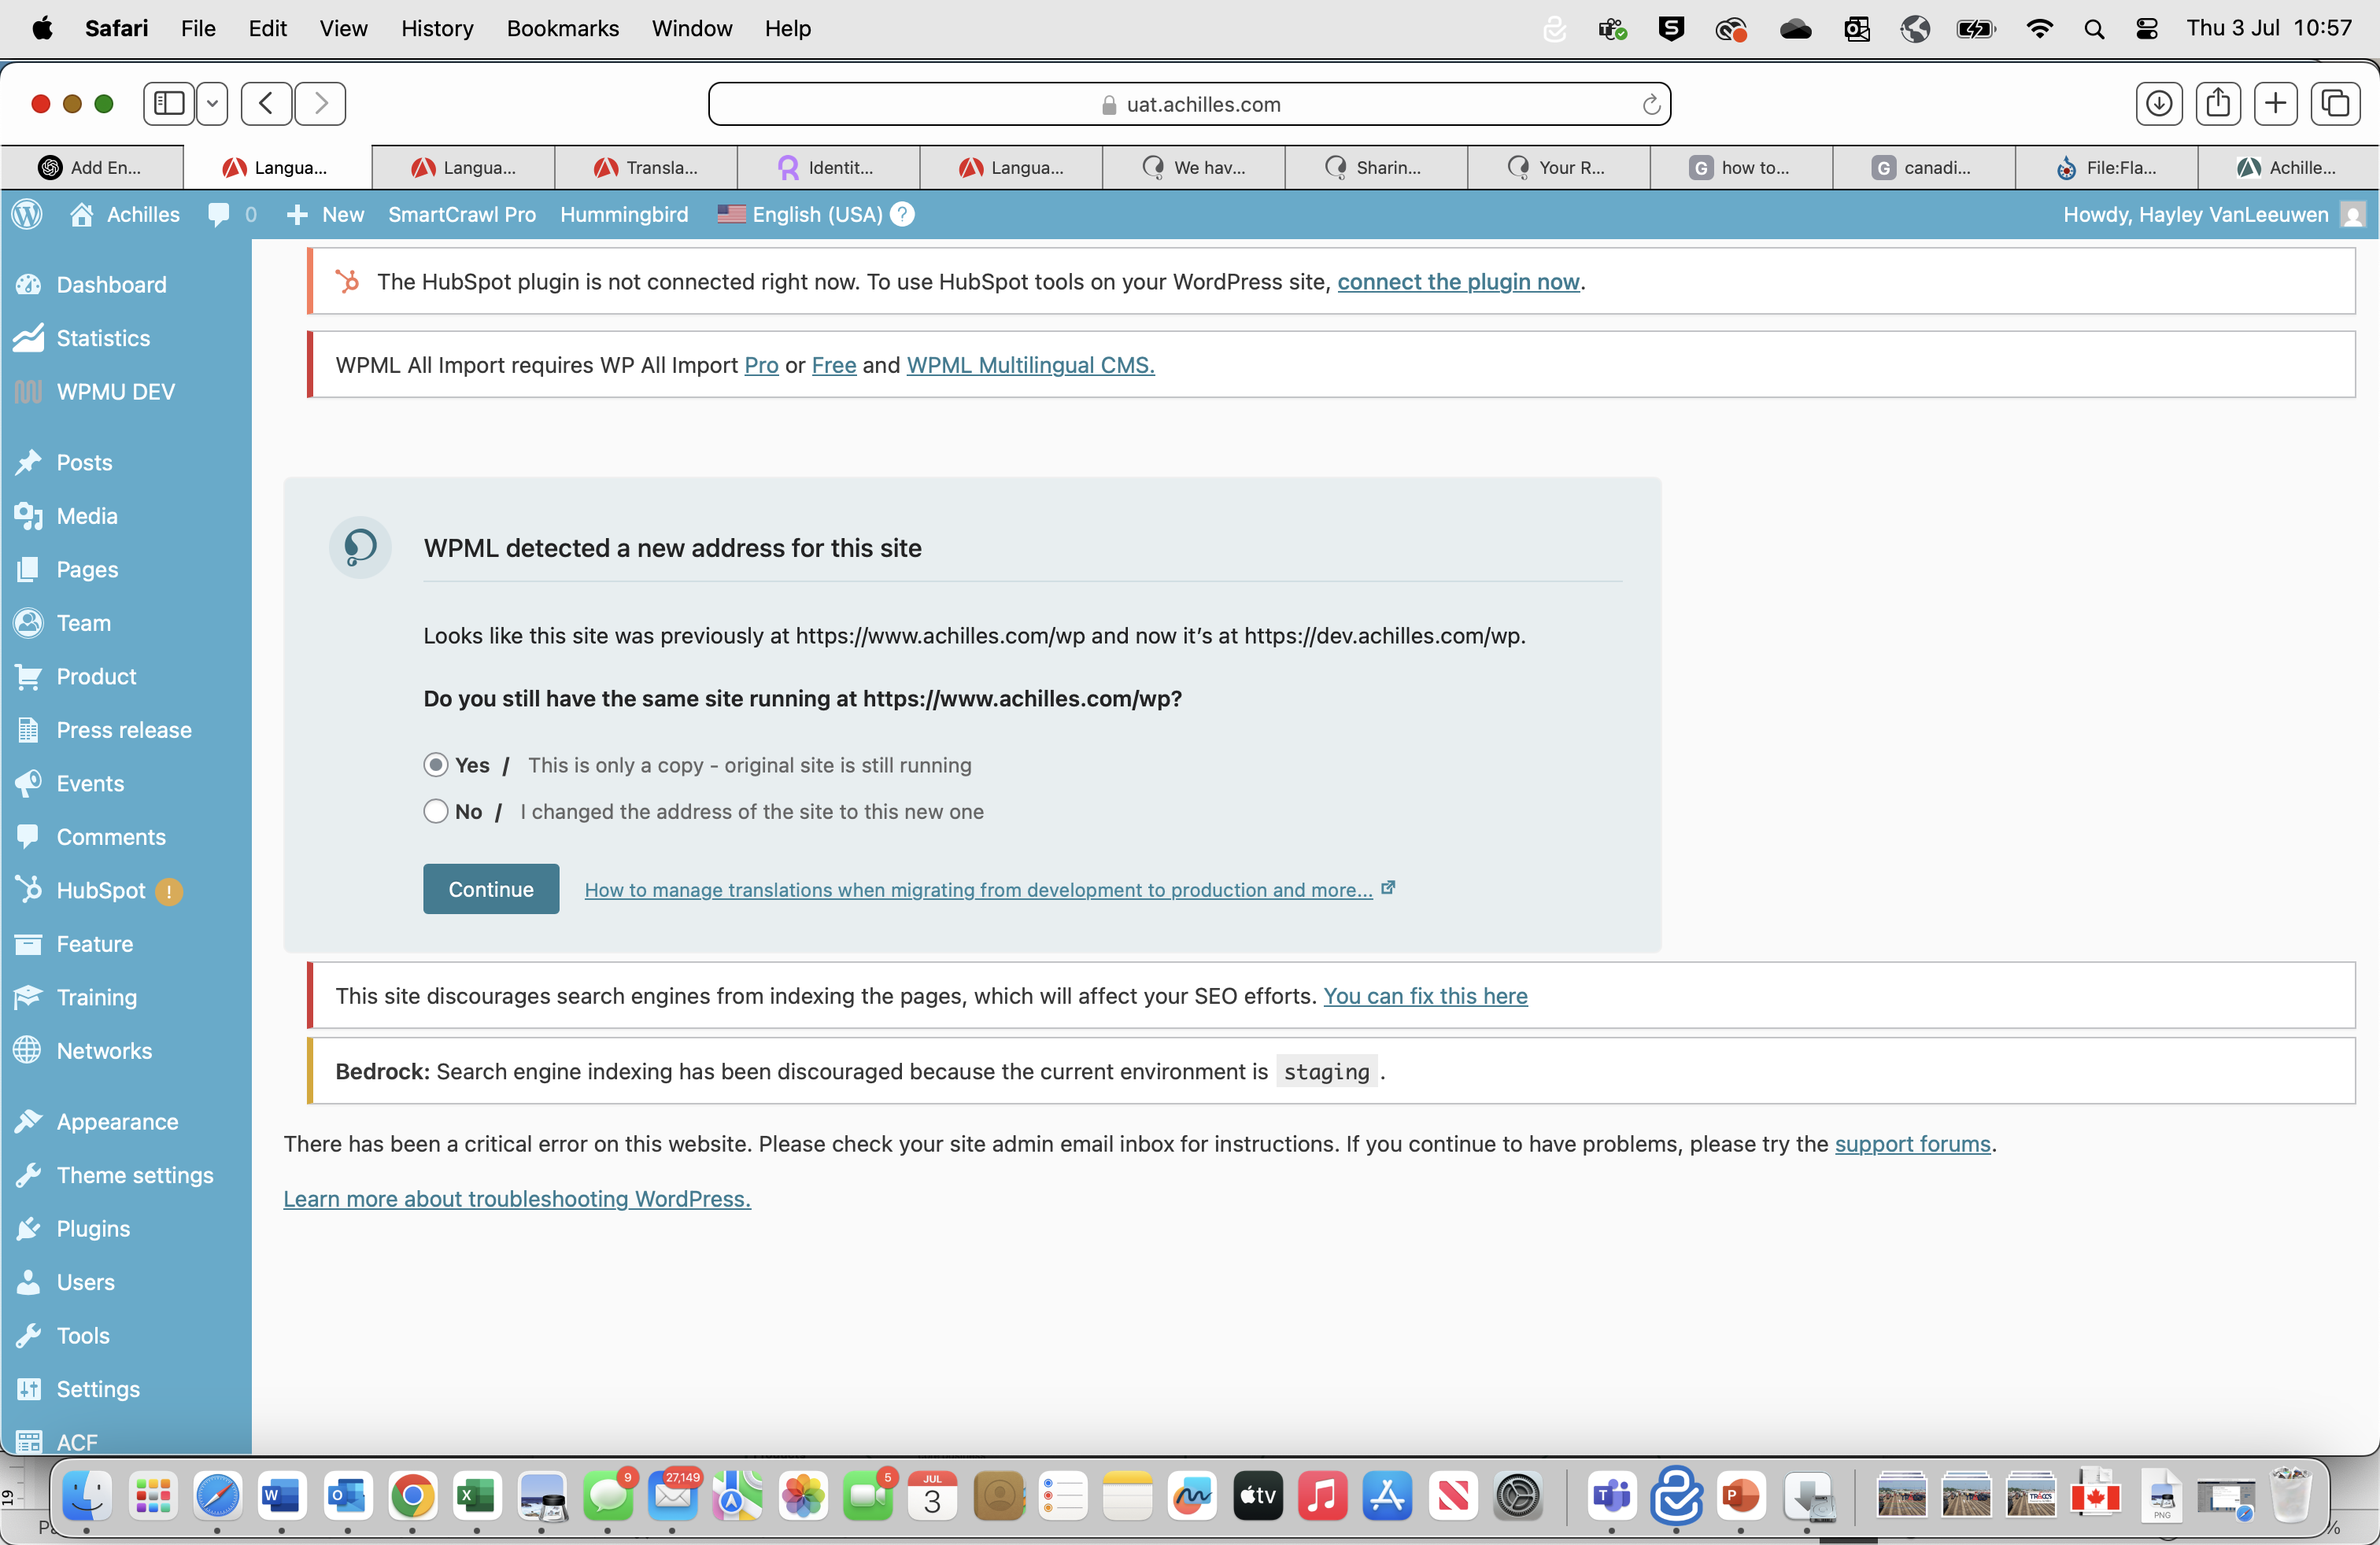This screenshot has height=1545, width=2380.
Task: Open Hummingbird in admin bar
Action: click(x=624, y=214)
